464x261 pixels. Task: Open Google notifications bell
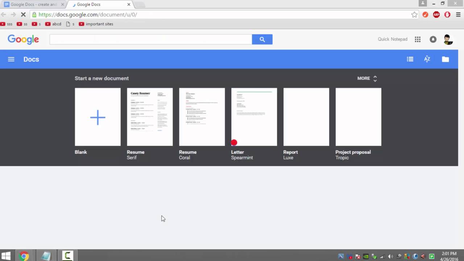point(433,39)
